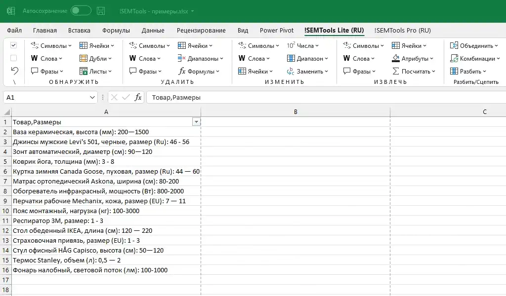Click the undo arrow icon in the ribbon
The image size is (506, 296).
[x=14, y=71]
